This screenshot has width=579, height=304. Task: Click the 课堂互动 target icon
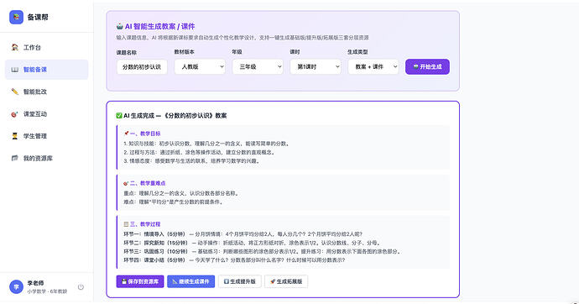(15, 114)
